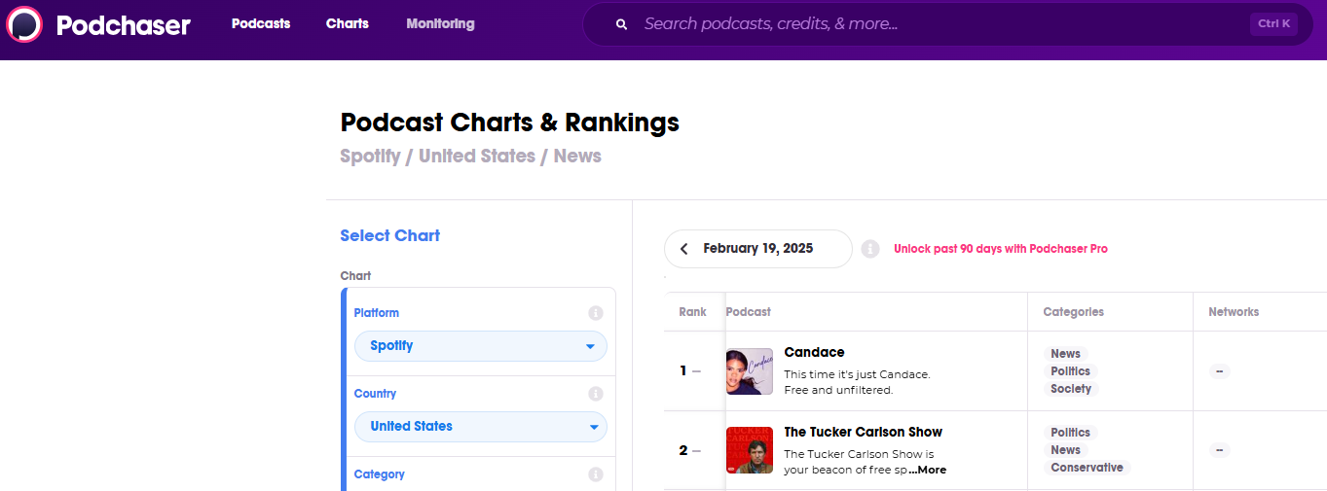
Task: Expand Tucker Carlson description with More
Action: coord(928,470)
